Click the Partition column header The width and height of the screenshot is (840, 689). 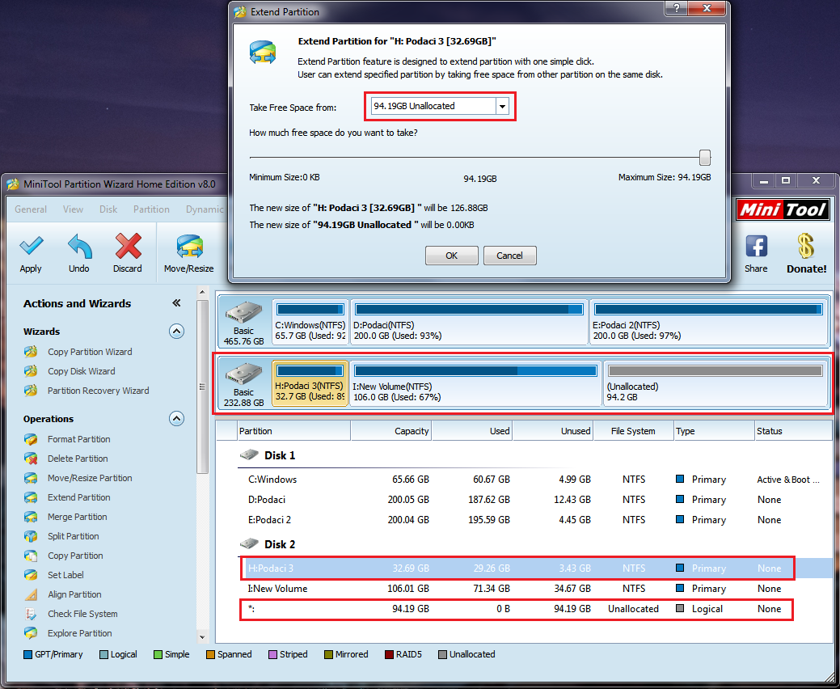click(x=293, y=431)
